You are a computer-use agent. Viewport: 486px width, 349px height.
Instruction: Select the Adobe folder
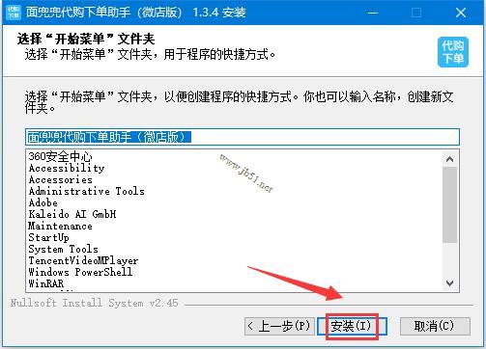tap(43, 202)
